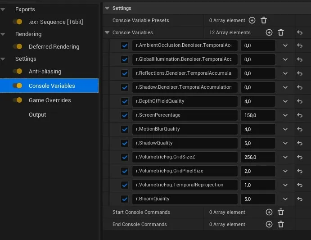
Task: Select Game Overrides in the settings list
Action: pyautogui.click(x=50, y=100)
